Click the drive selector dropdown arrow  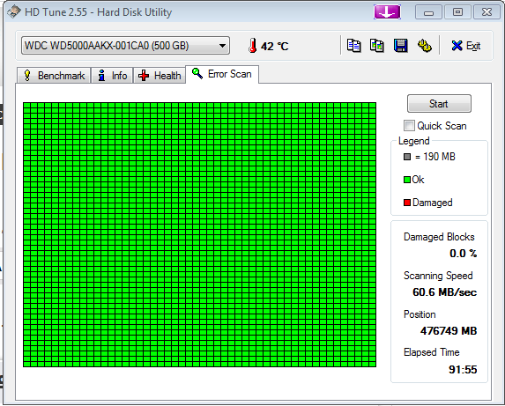(x=222, y=46)
